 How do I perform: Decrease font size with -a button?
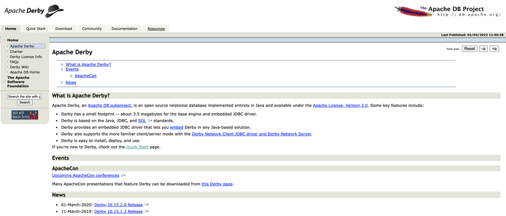coord(483,48)
